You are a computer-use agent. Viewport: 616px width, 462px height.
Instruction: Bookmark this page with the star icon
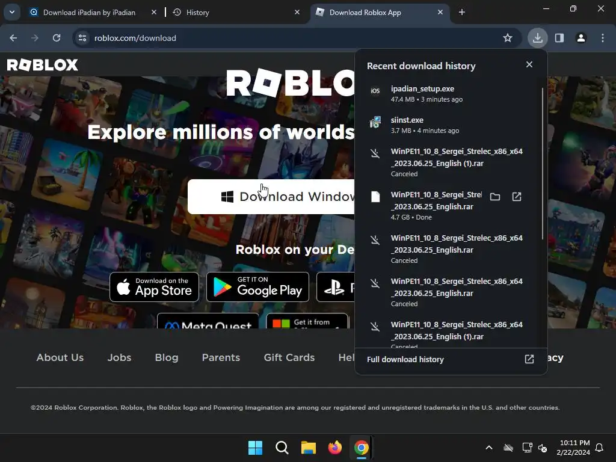[508, 38]
